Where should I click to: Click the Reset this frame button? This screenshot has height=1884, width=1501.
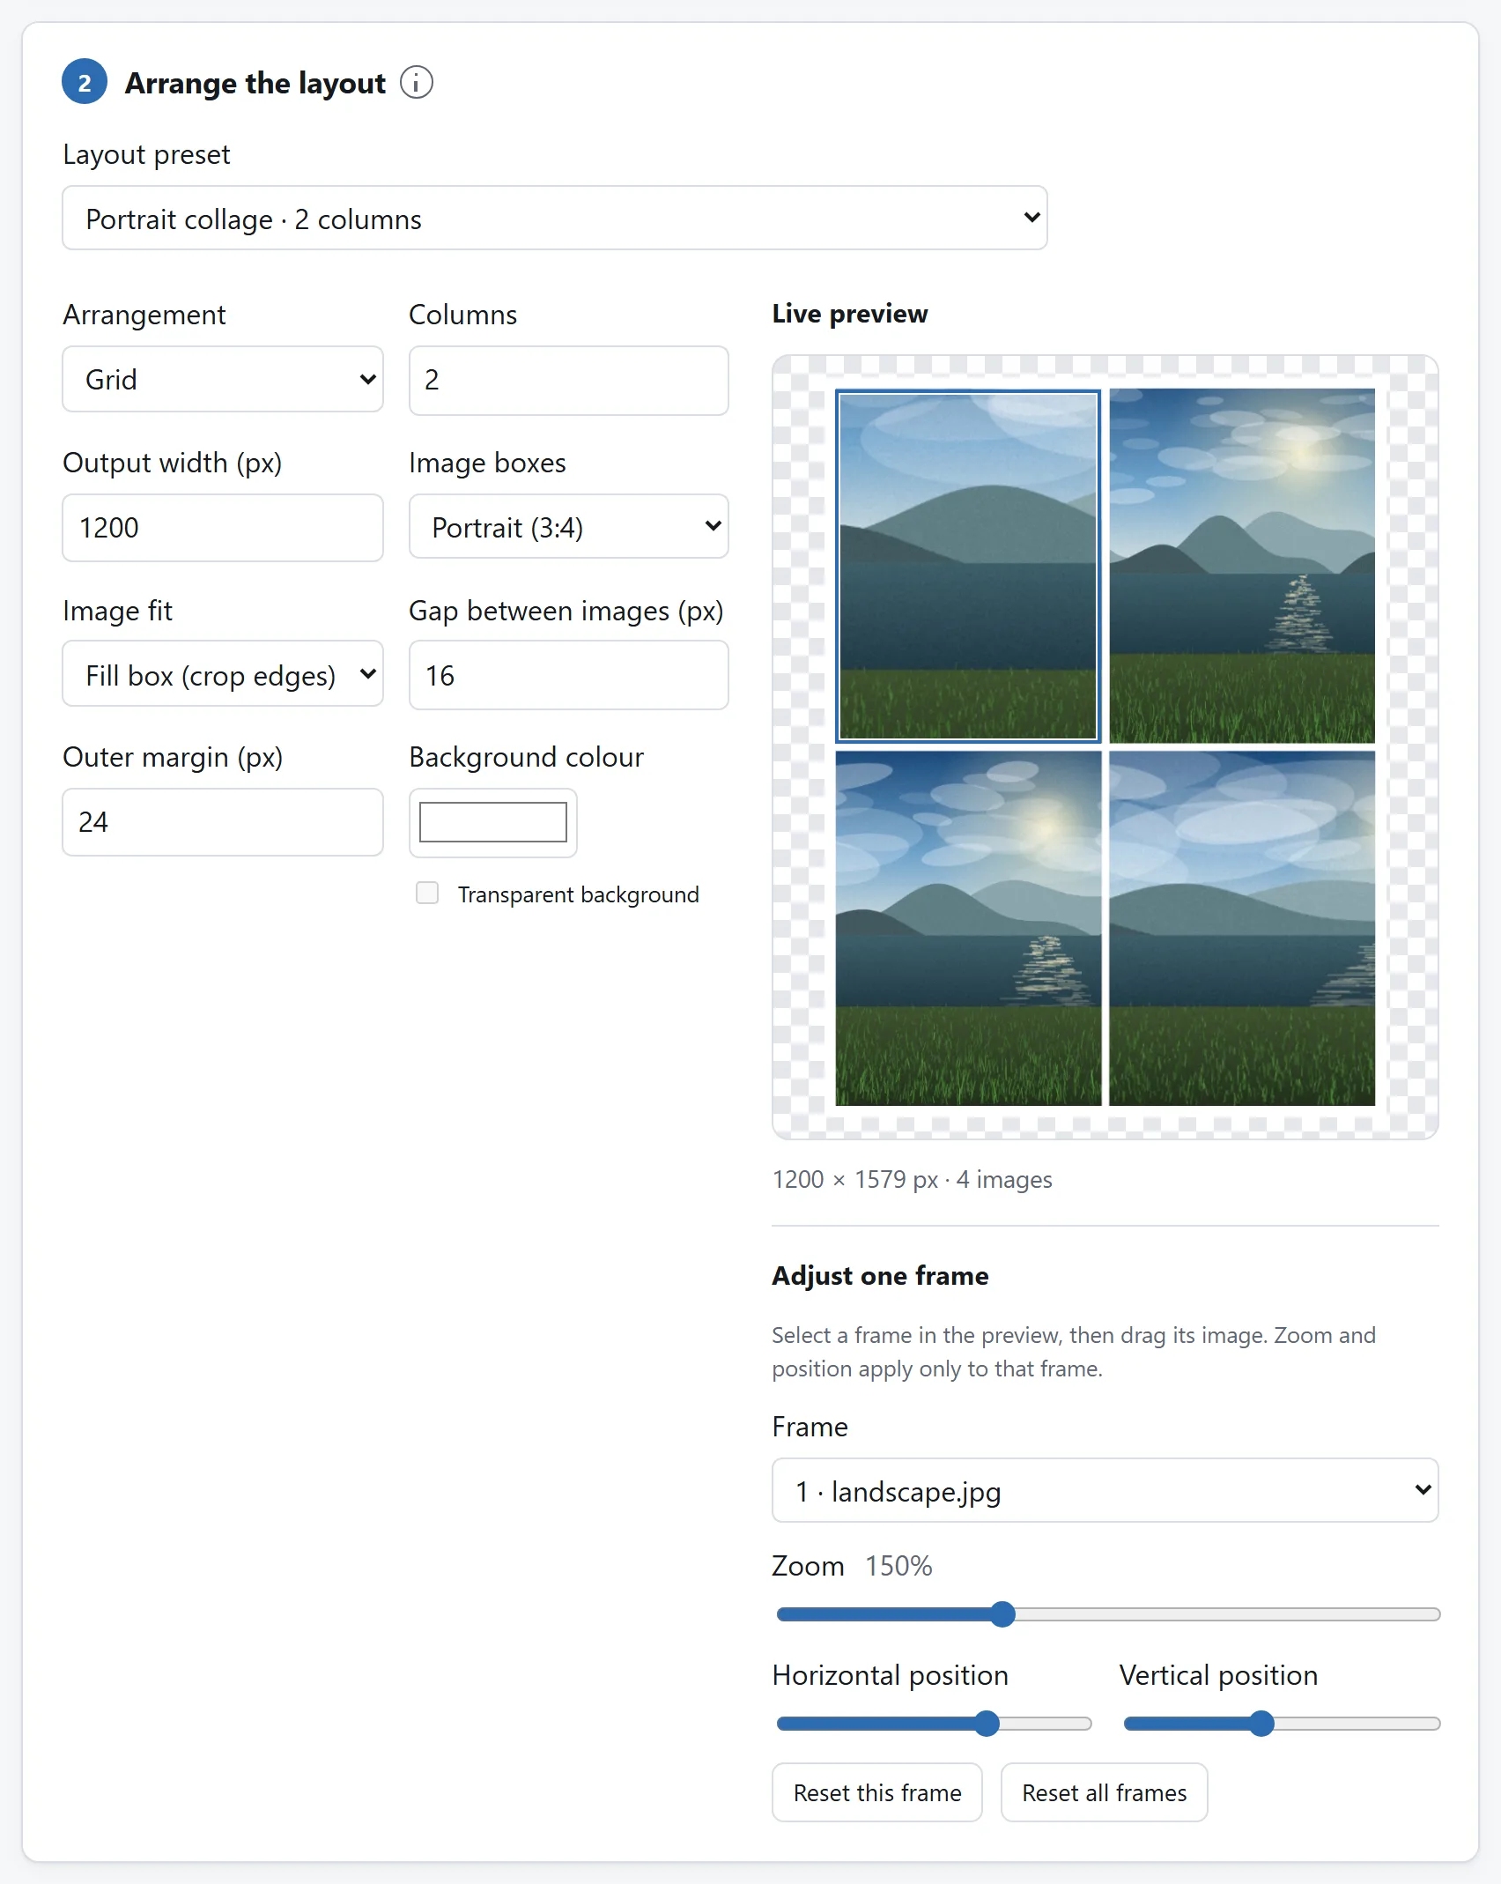[877, 1792]
